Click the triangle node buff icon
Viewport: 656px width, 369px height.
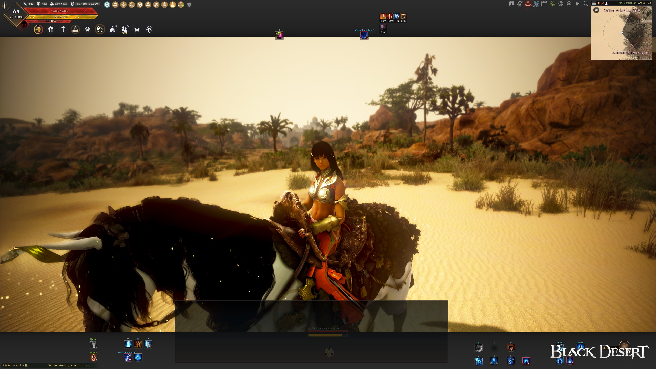[x=181, y=4]
